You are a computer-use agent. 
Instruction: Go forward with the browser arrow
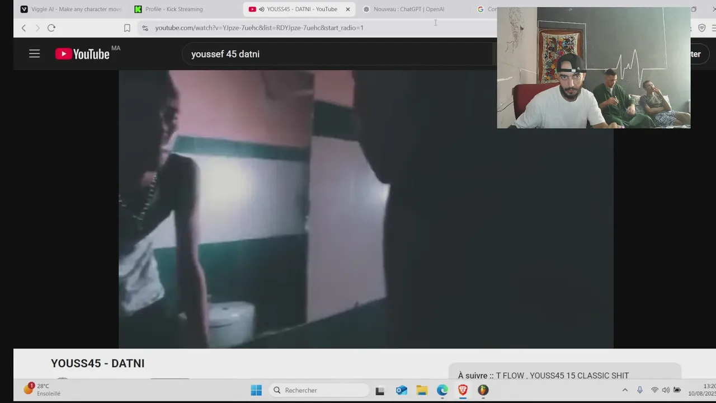pos(37,28)
